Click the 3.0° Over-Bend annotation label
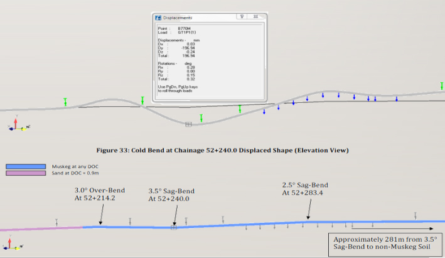This screenshot has width=445, height=258. 100,194
